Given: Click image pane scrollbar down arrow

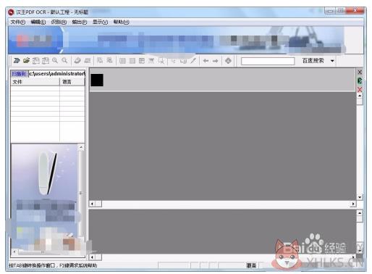Looking at the screenshot, I should coord(360,197).
